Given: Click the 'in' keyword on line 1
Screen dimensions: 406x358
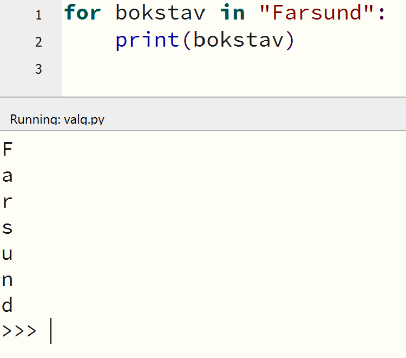Looking at the screenshot, I should 232,13.
